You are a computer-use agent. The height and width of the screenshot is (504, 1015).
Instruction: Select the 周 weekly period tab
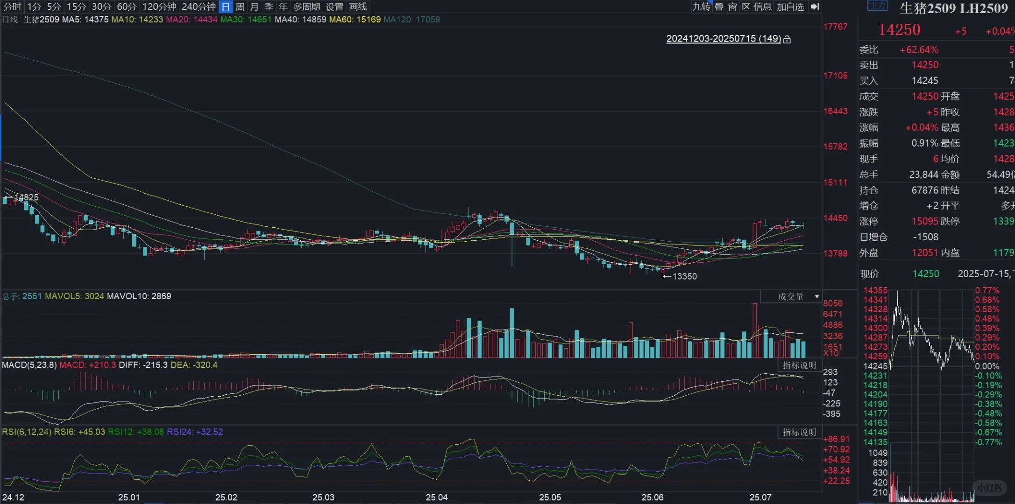pos(240,7)
